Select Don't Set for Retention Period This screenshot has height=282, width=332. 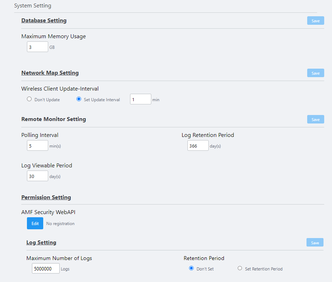click(x=191, y=269)
